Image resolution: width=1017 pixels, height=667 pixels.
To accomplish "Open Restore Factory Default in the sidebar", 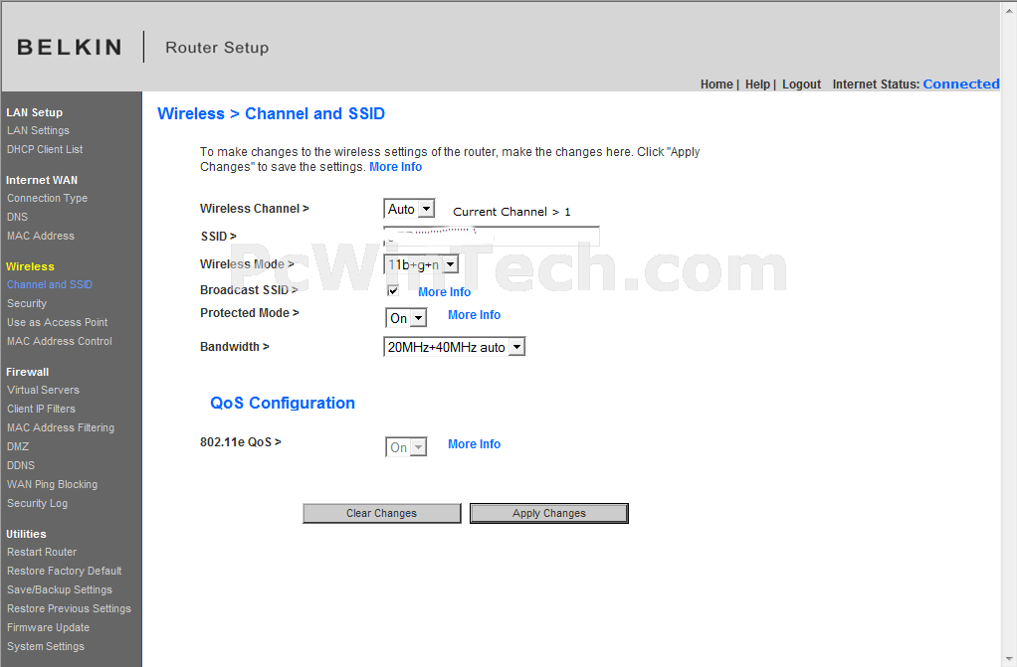I will click(65, 571).
